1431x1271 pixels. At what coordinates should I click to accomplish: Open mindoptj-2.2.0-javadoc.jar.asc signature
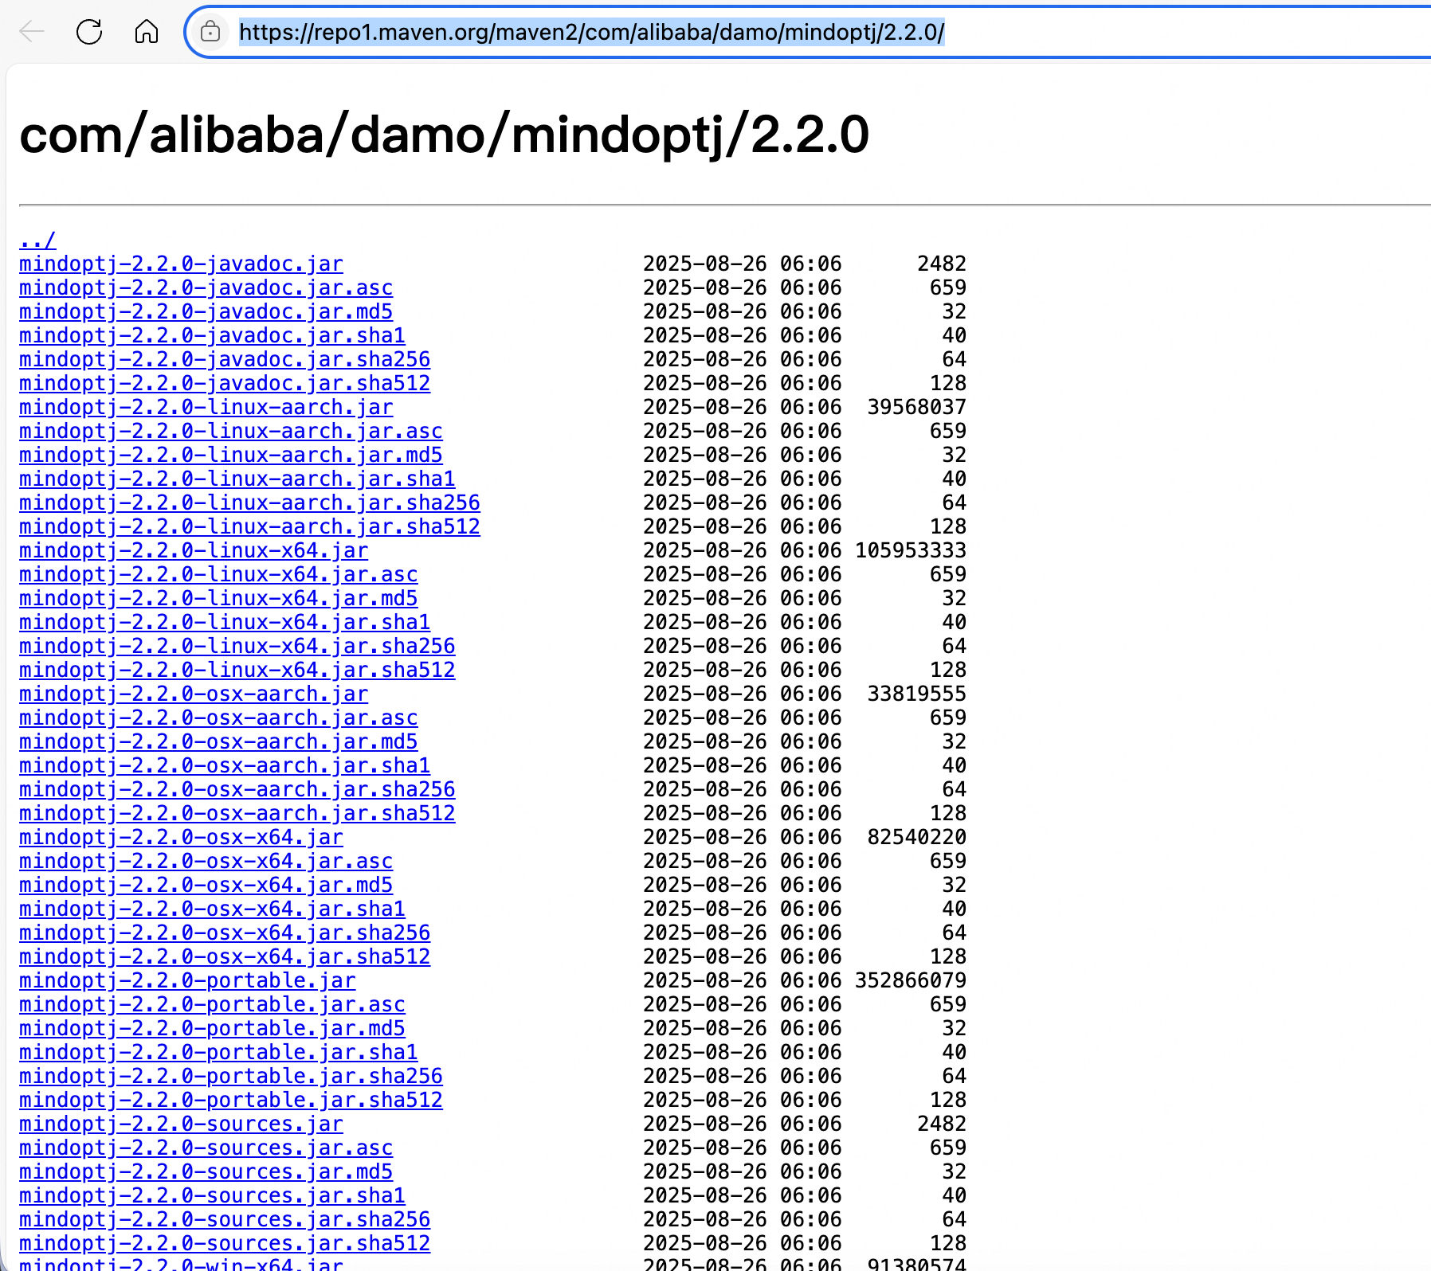point(206,287)
